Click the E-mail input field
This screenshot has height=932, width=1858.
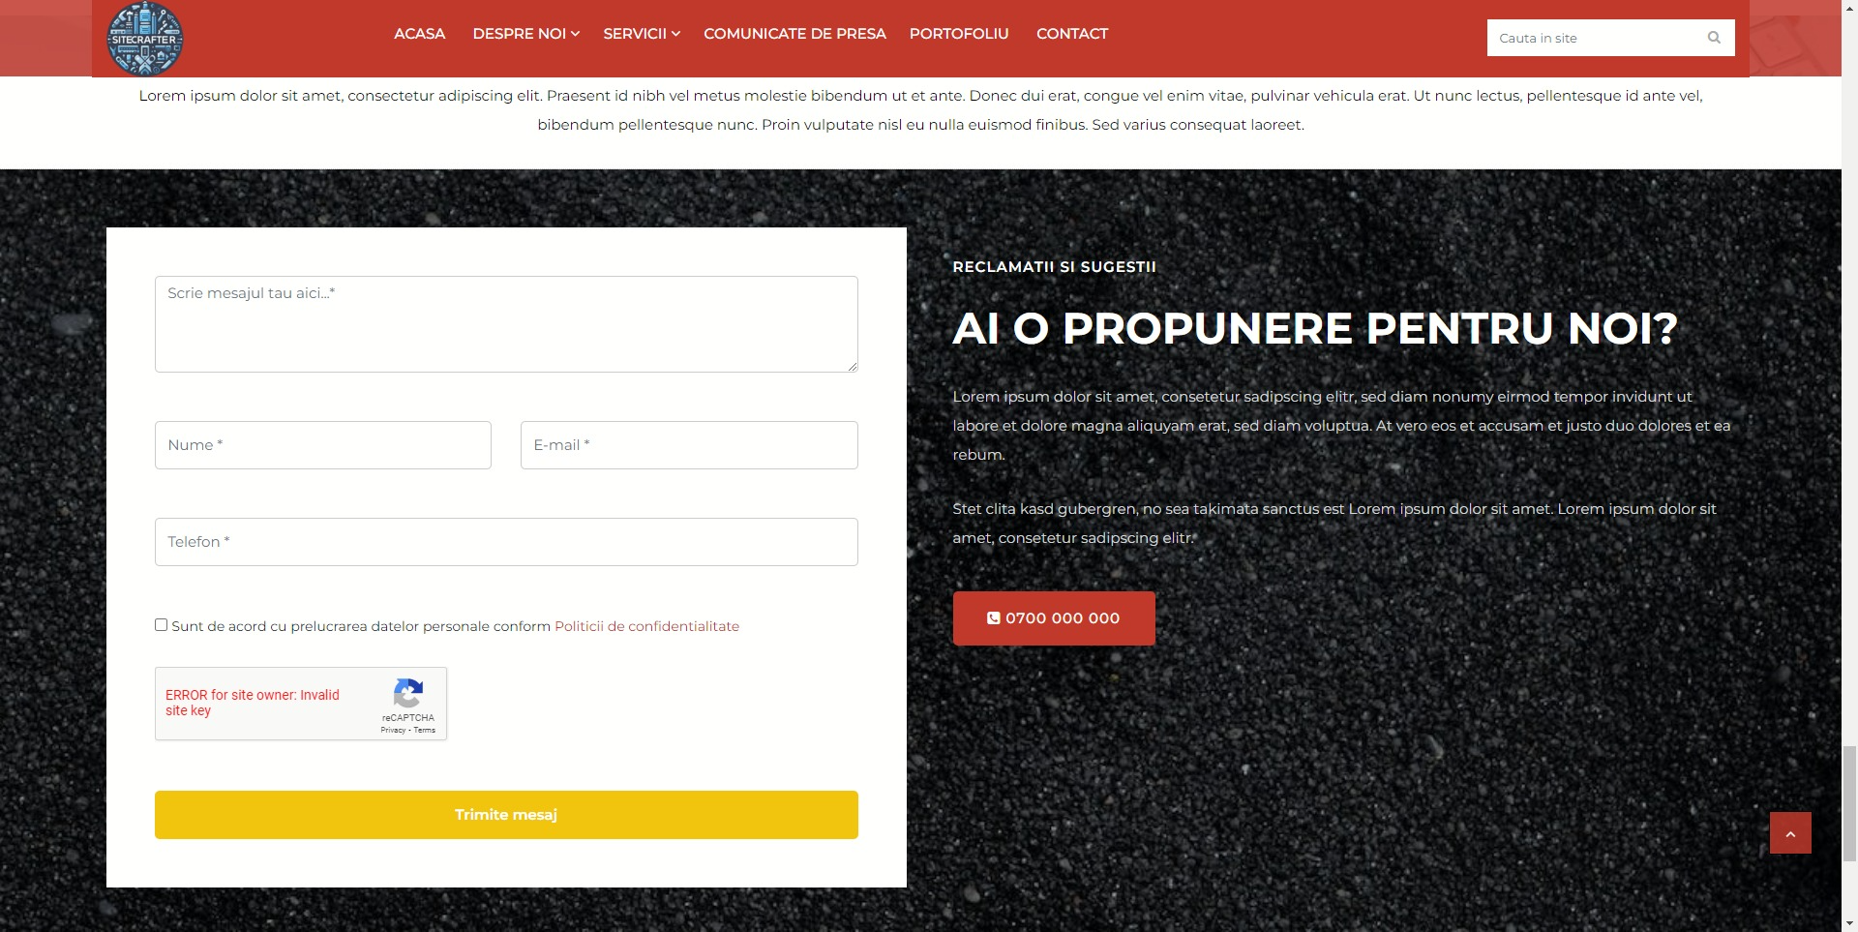coord(688,445)
